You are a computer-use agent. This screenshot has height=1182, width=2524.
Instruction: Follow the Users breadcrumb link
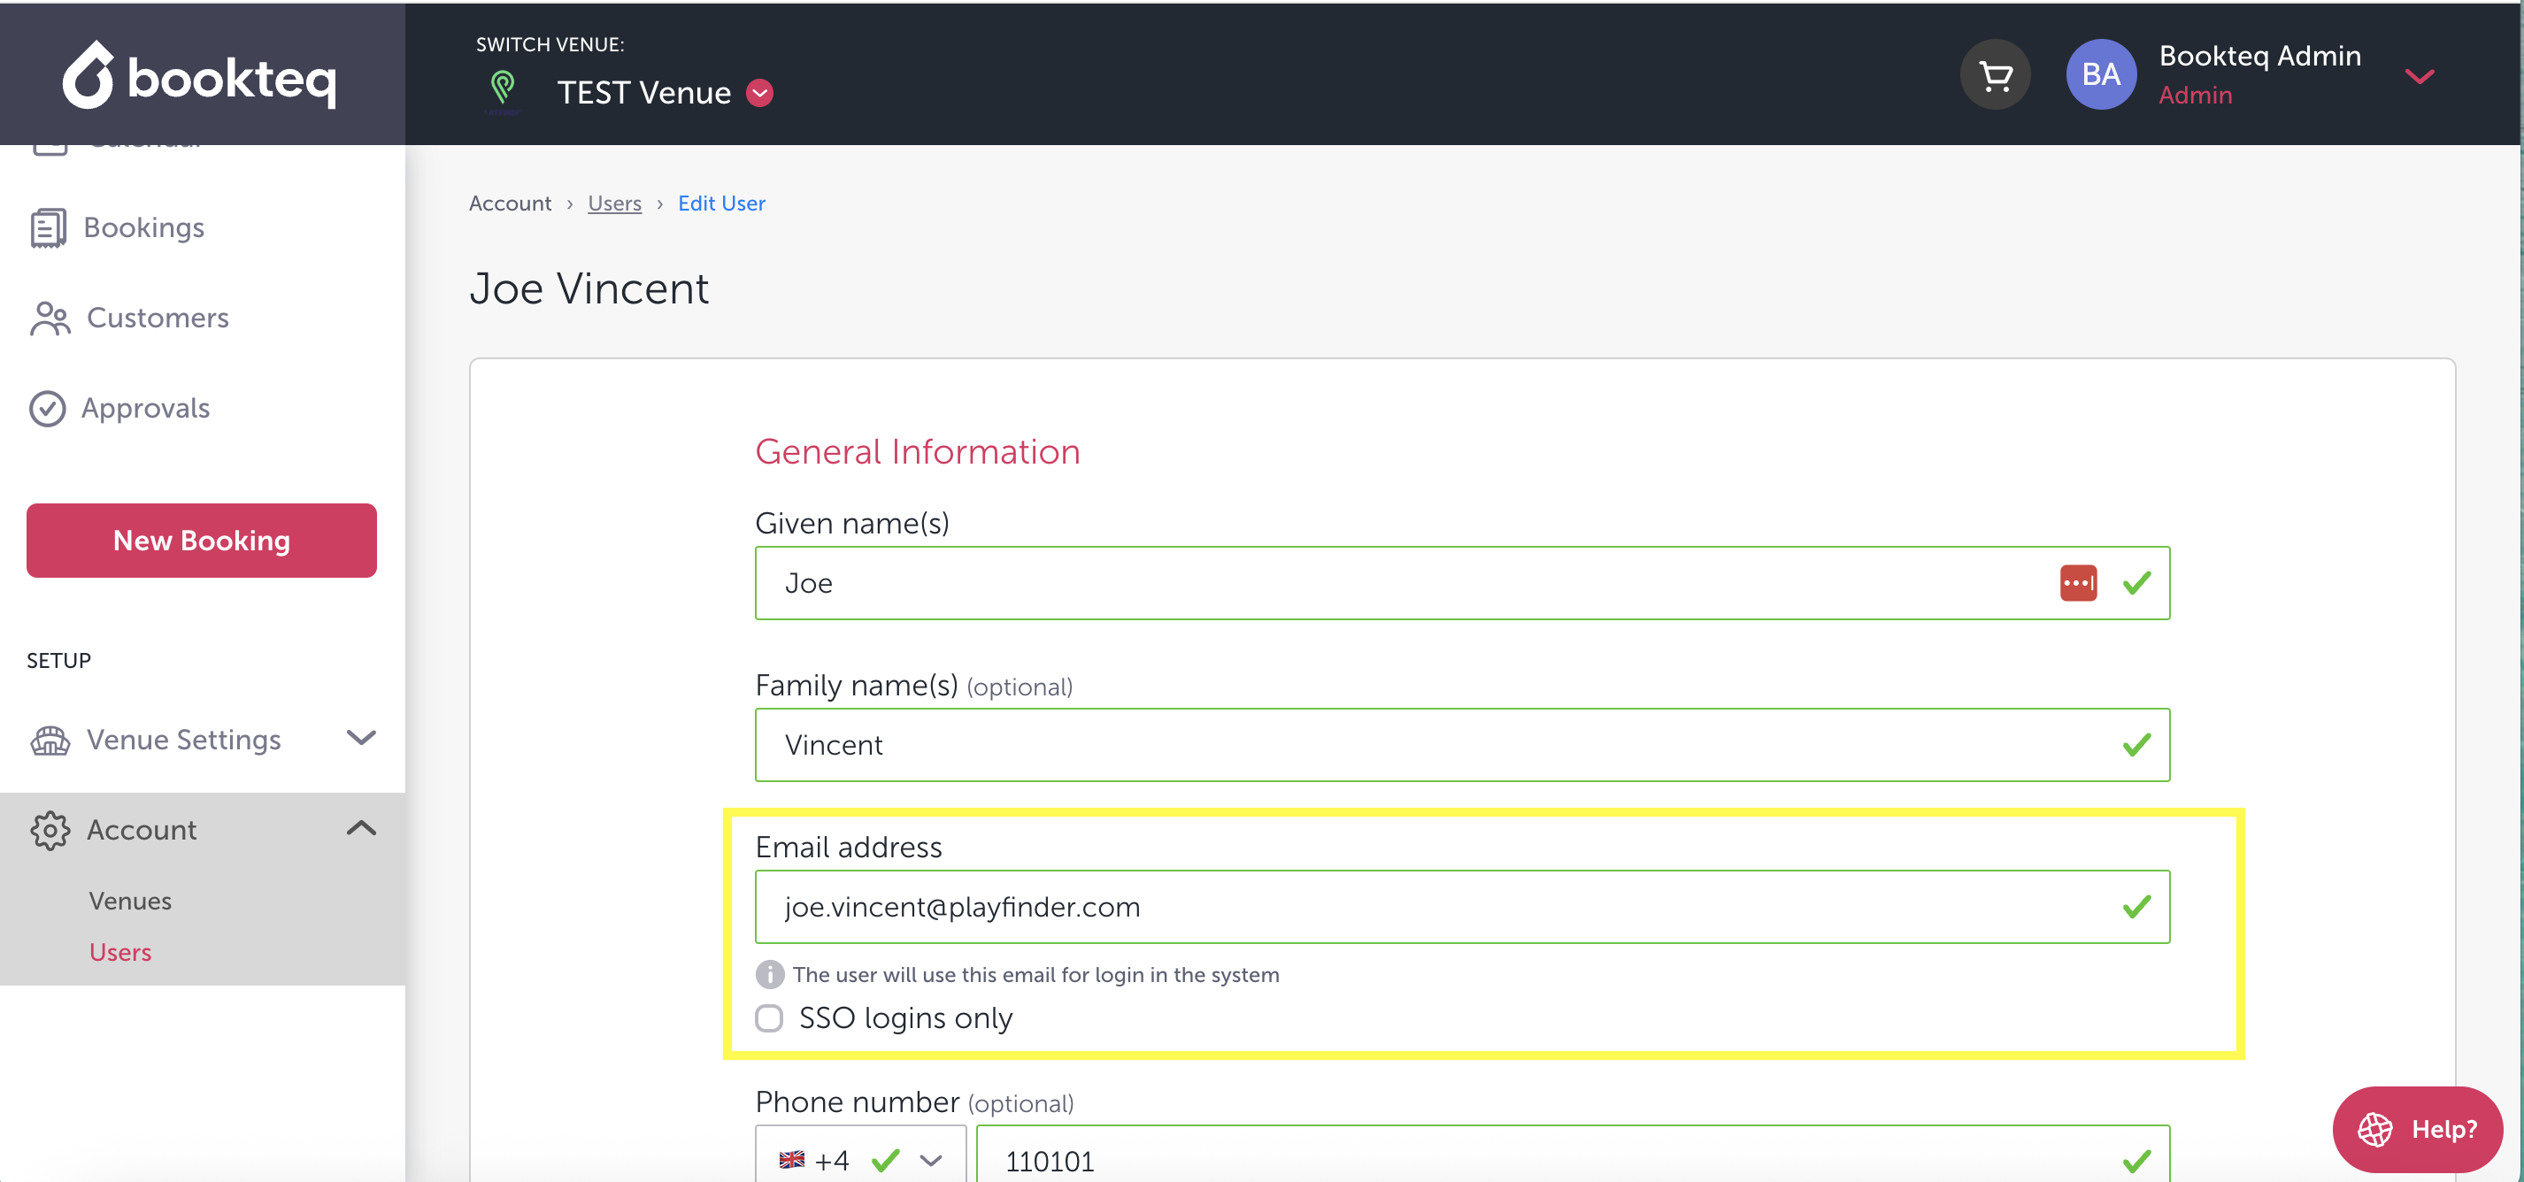point(614,203)
